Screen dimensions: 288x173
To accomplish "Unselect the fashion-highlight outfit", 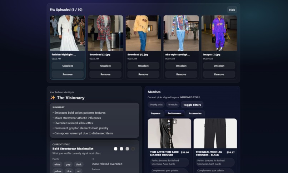I will 68,66.
